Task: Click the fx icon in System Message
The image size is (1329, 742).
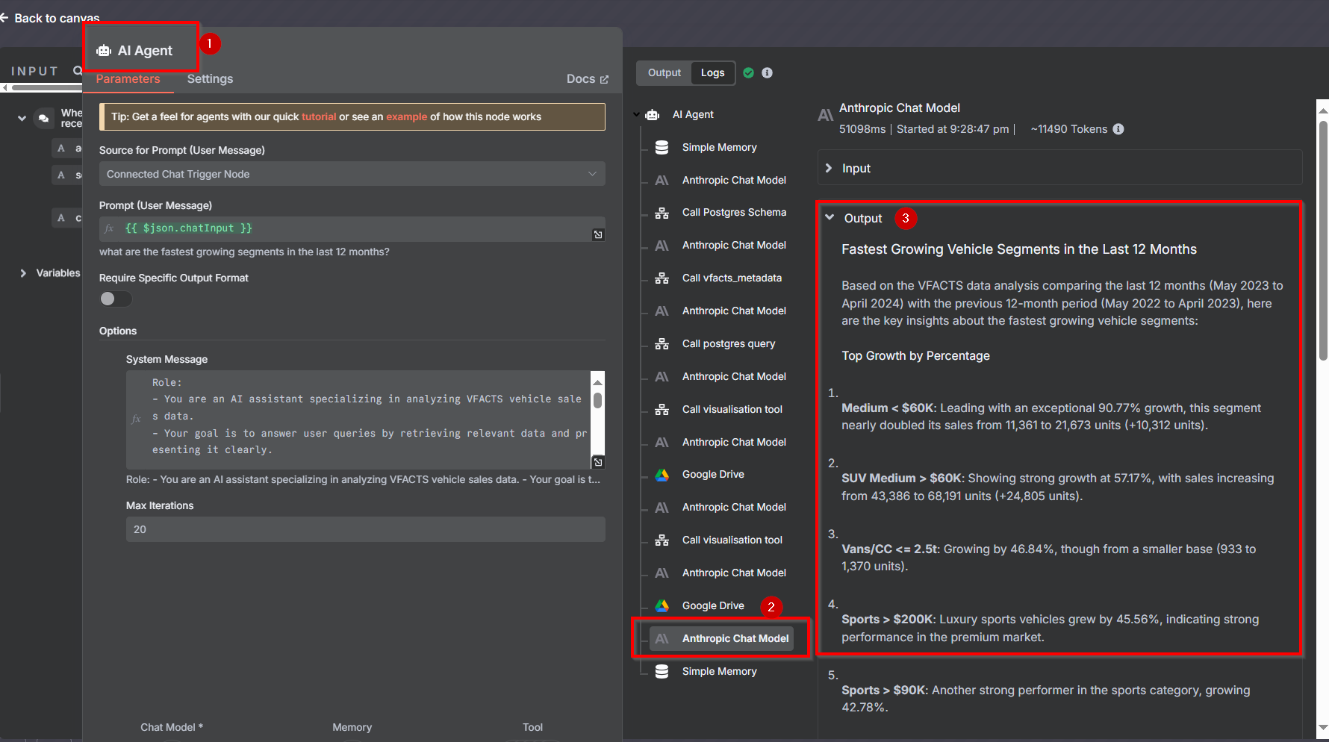Action: [136, 420]
